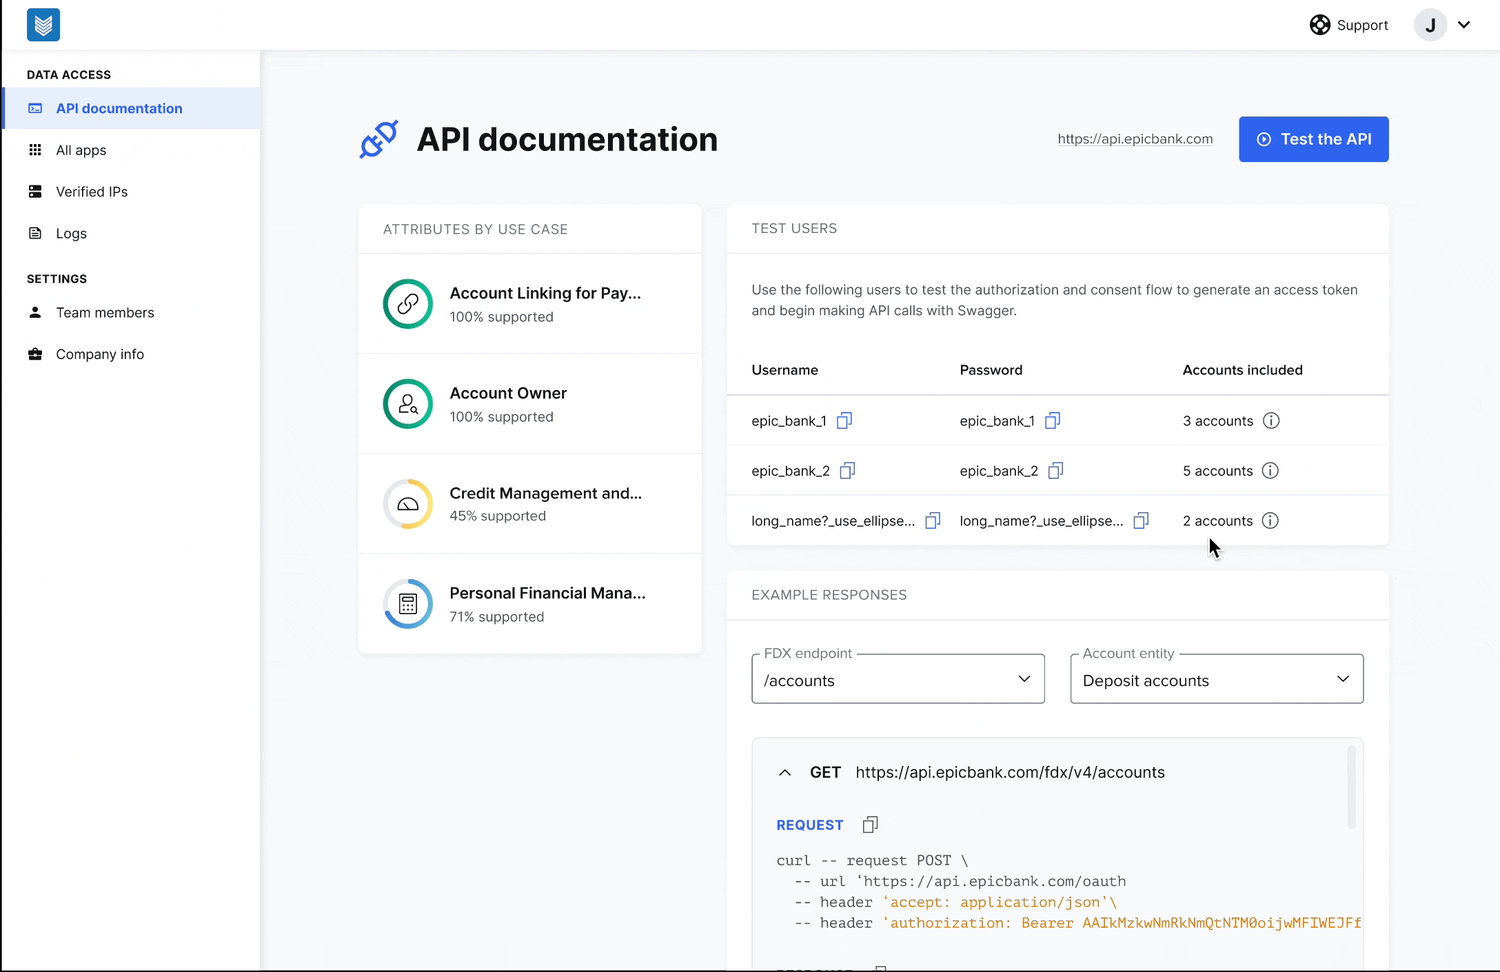The width and height of the screenshot is (1500, 972).
Task: Open the user profile menu chevron
Action: tap(1464, 25)
